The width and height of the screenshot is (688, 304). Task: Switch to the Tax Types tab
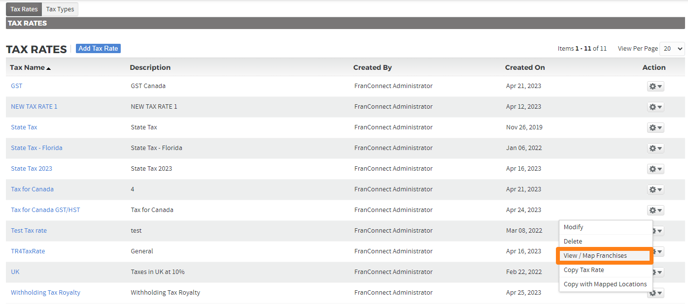(x=60, y=9)
